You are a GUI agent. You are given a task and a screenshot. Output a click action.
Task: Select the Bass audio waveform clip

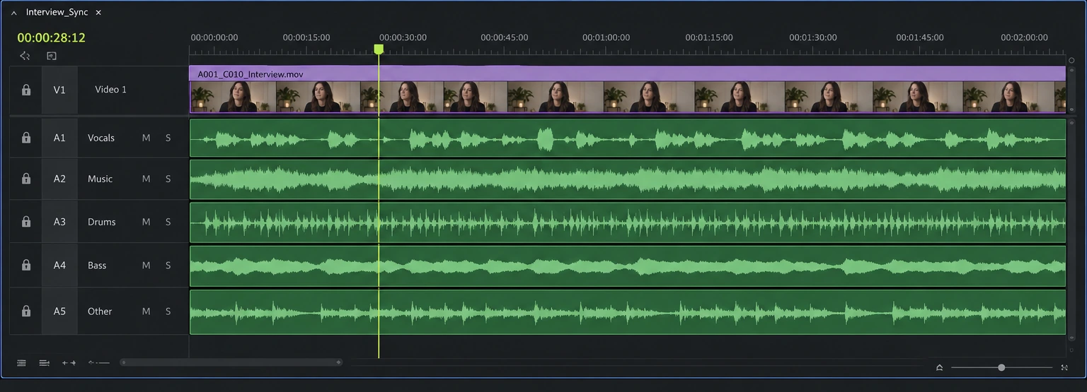(x=627, y=266)
